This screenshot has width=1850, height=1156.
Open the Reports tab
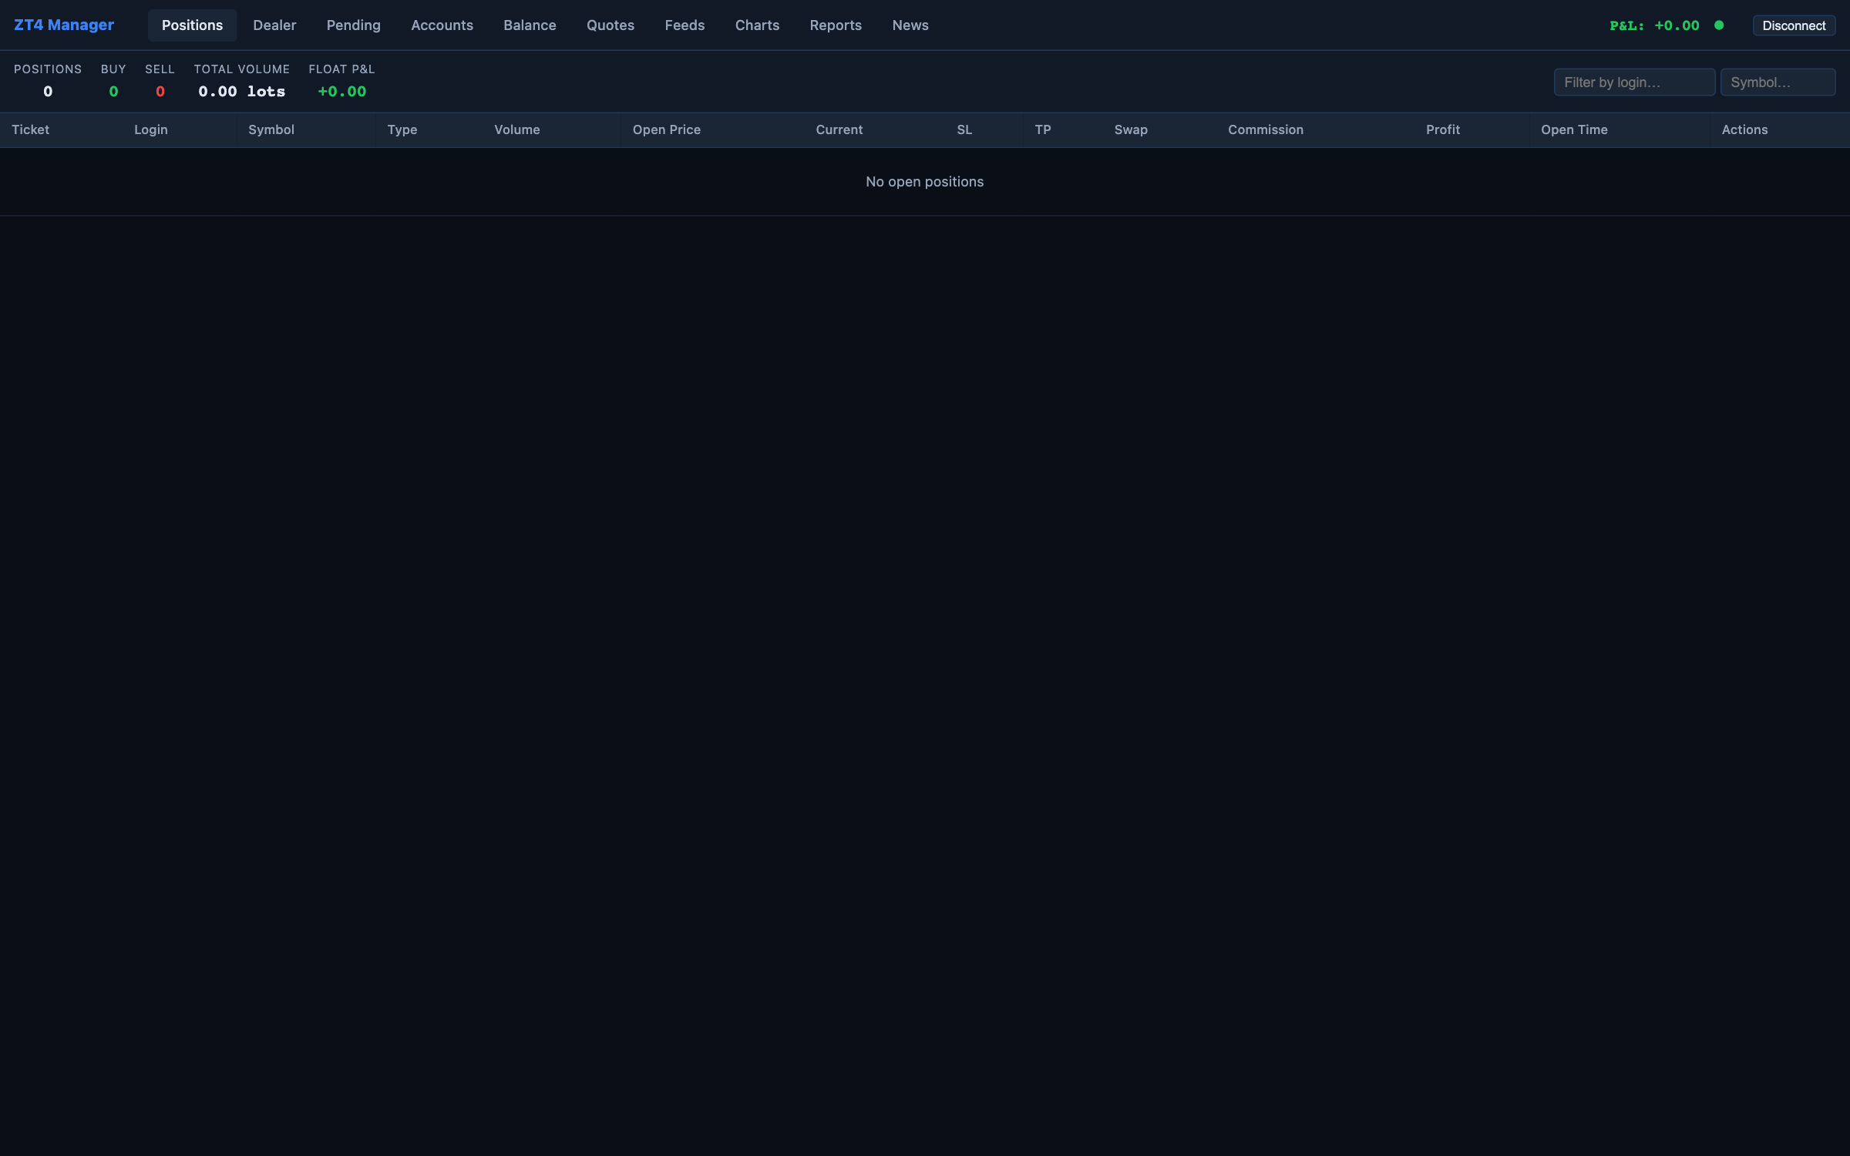(x=836, y=25)
